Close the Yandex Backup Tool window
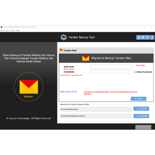 (x=152, y=27)
